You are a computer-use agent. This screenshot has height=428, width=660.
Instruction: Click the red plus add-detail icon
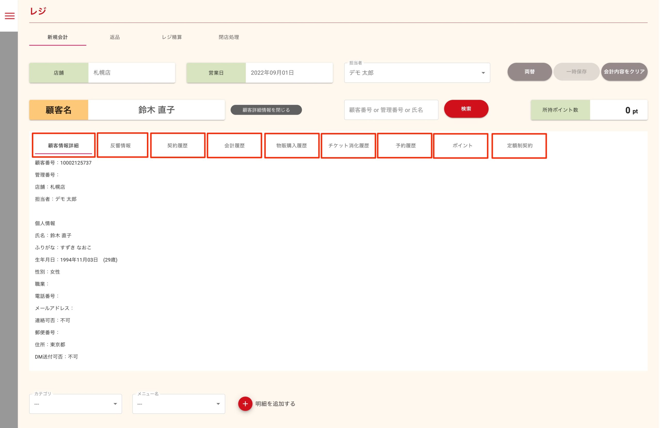245,404
